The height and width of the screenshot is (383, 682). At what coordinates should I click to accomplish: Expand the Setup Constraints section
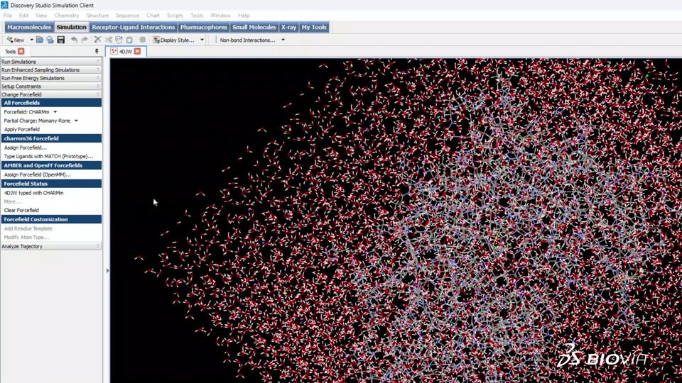click(51, 87)
